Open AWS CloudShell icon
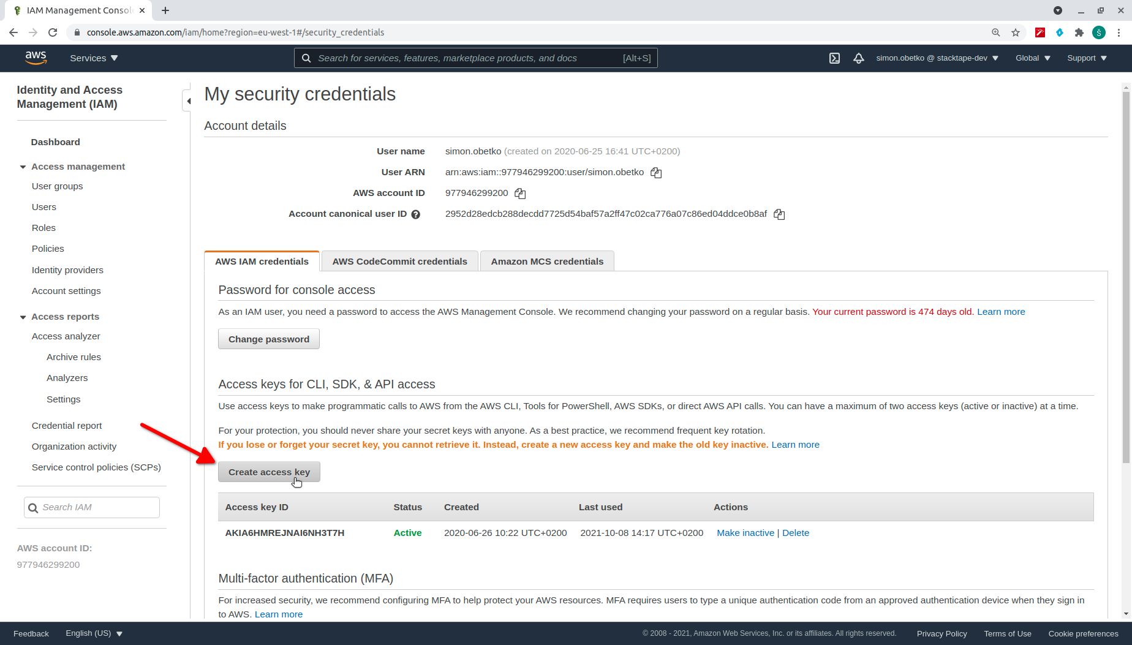The image size is (1132, 645). pyautogui.click(x=834, y=58)
